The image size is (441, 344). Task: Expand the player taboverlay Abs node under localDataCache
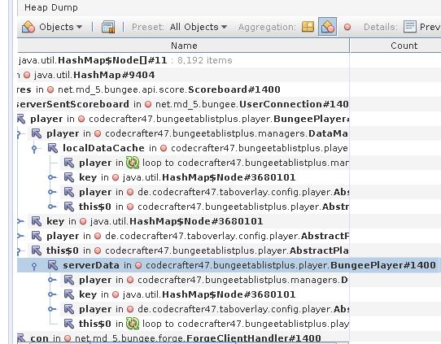click(51, 192)
